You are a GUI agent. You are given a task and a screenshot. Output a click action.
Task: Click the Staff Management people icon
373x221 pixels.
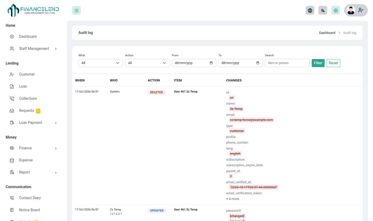click(x=12, y=48)
